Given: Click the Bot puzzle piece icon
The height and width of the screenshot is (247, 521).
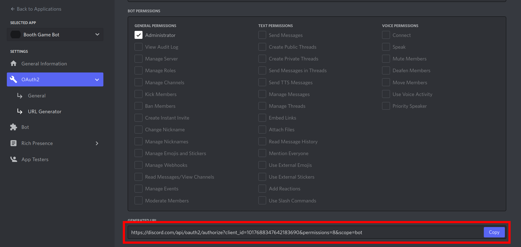Looking at the screenshot, I should click(13, 127).
